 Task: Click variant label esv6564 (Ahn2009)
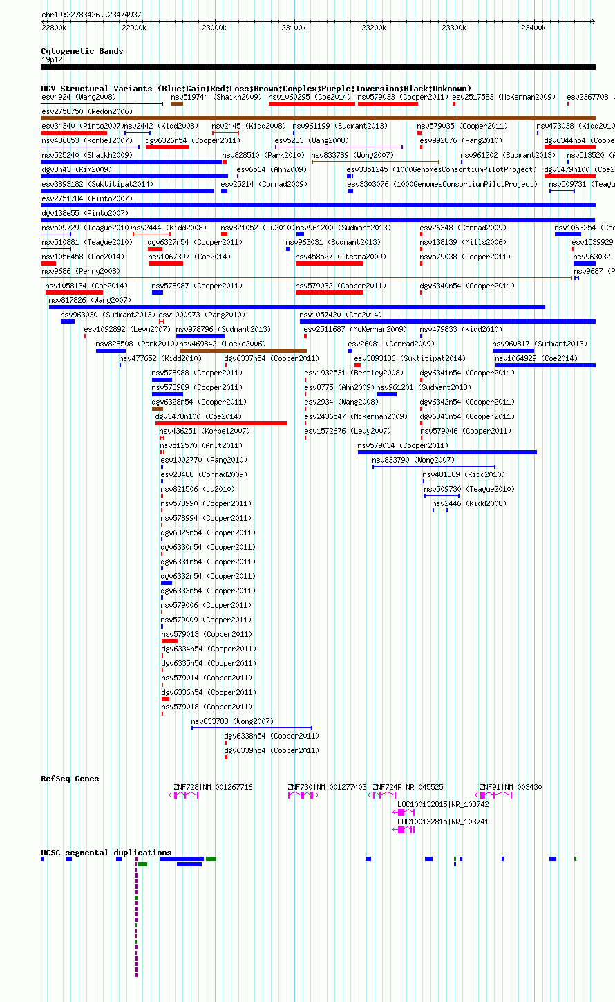pyautogui.click(x=272, y=169)
